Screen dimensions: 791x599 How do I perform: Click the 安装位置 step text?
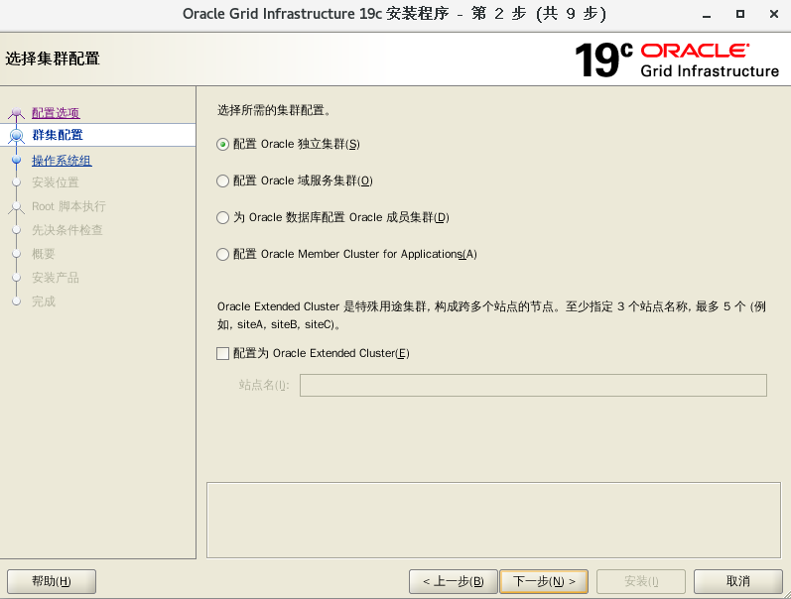click(x=56, y=182)
